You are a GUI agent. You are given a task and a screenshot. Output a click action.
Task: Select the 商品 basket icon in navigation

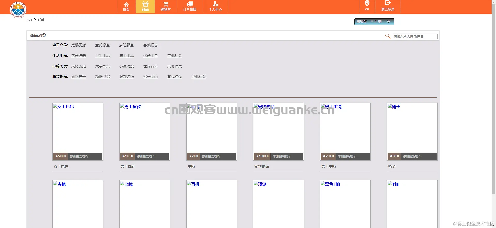coord(145,4)
